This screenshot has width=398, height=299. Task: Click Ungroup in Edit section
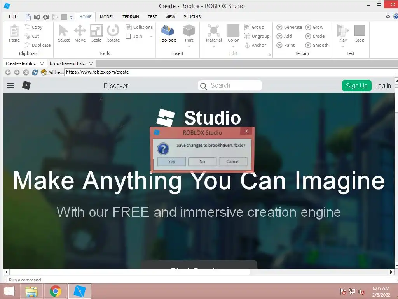(257, 36)
